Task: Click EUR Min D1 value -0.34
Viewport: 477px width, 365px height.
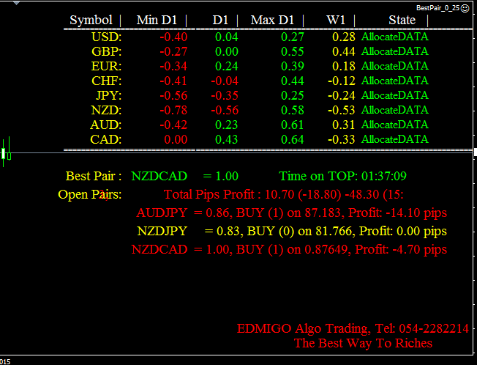Action: 173,67
